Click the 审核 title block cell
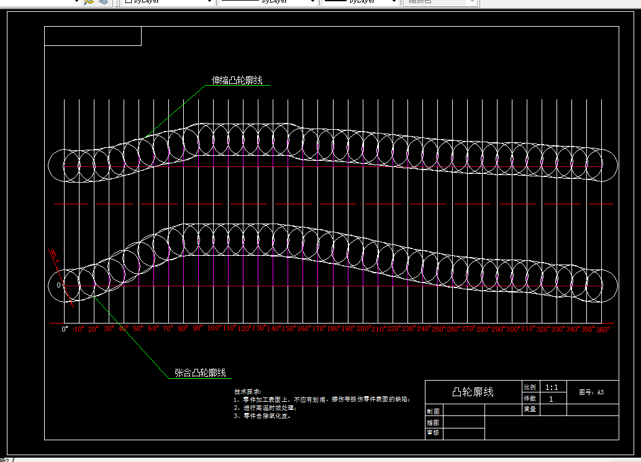641x462 pixels. pos(434,433)
